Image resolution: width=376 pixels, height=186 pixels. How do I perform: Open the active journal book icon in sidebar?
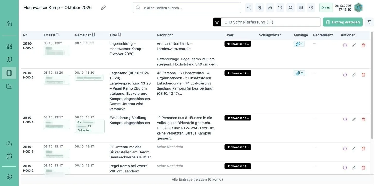[x=9, y=73]
